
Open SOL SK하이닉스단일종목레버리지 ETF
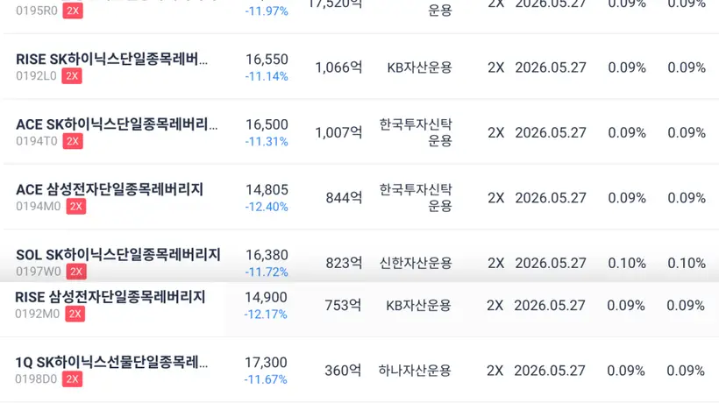pos(117,255)
